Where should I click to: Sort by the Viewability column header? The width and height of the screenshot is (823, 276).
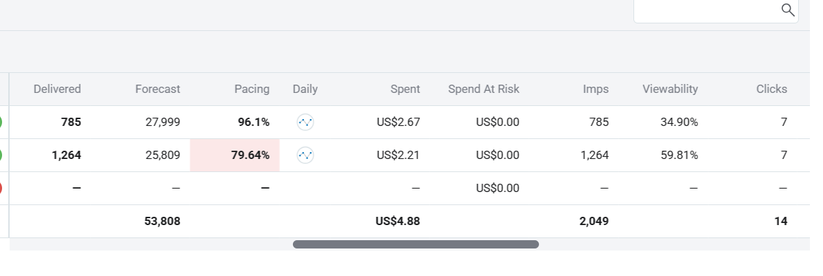(670, 89)
